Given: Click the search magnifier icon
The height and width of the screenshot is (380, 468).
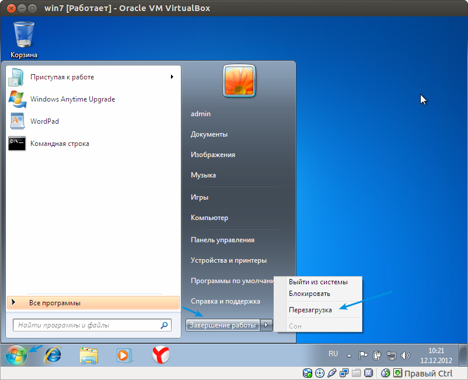Looking at the screenshot, I should 164,325.
